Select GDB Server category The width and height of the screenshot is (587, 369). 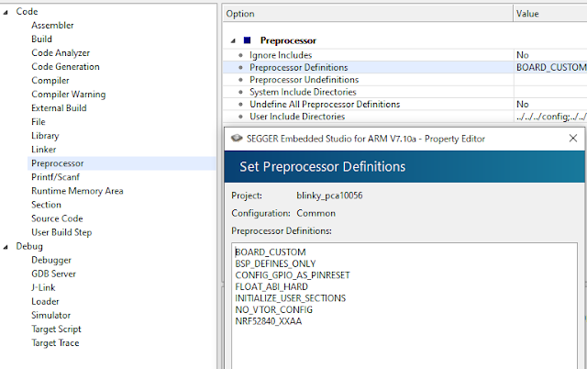click(x=53, y=274)
